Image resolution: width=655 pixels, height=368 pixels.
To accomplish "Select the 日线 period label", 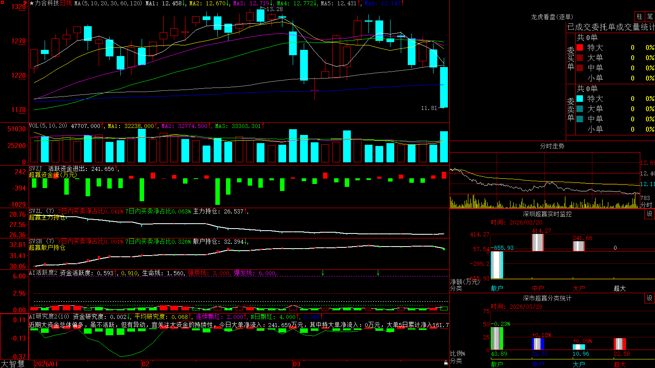I will [66, 3].
